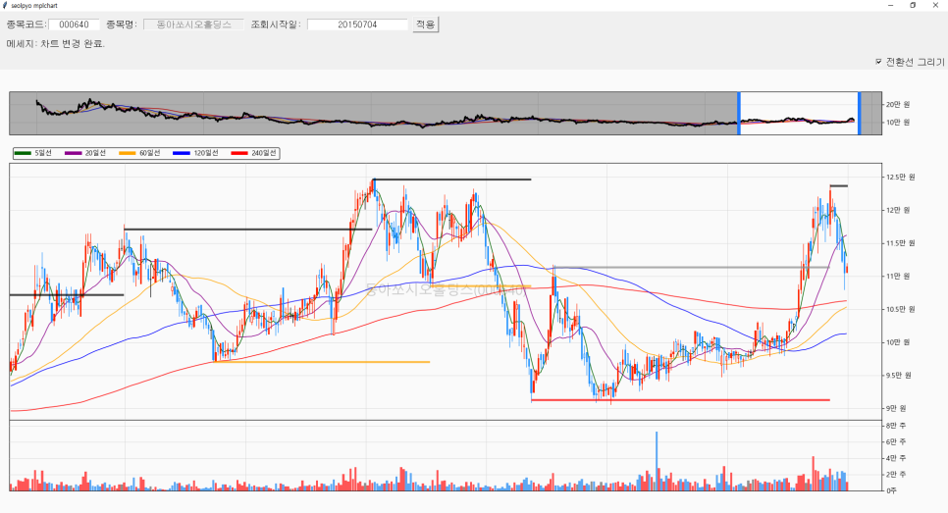The width and height of the screenshot is (948, 513).
Task: Click the 4만 주 volume axis label
Action: (x=896, y=458)
